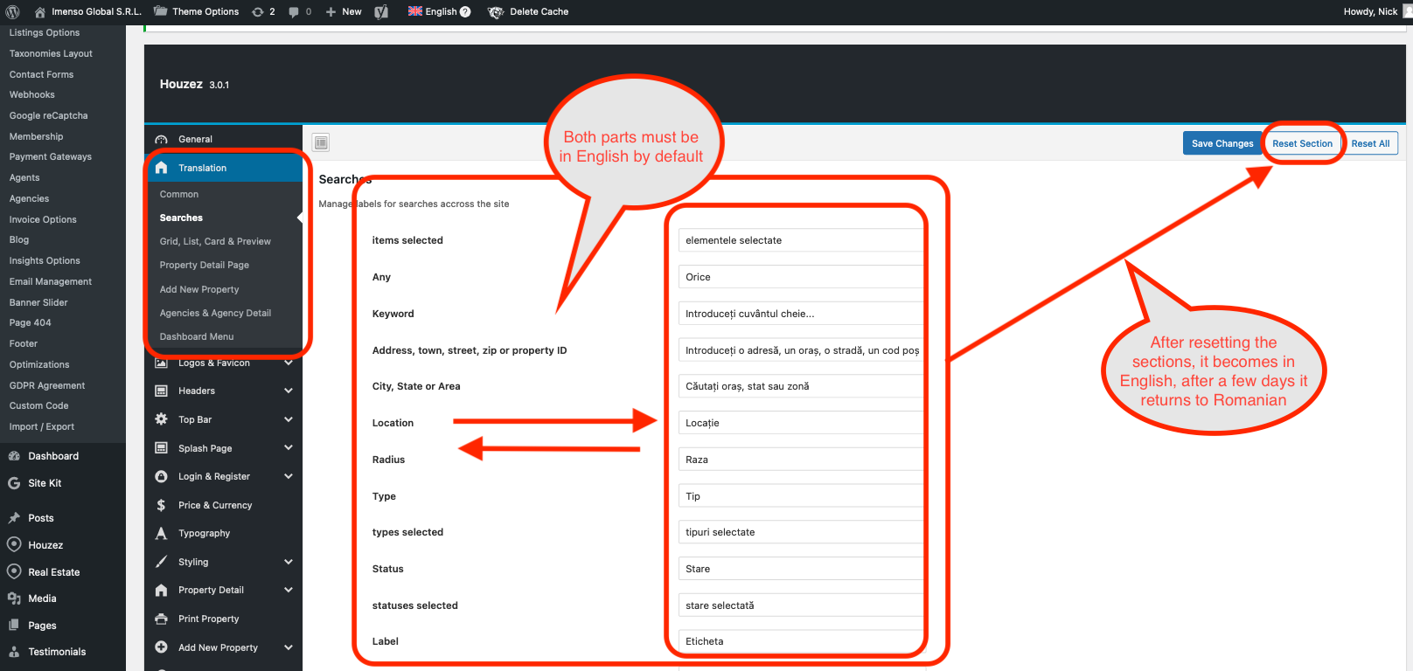
Task: Click the Posts pin icon
Action: [14, 518]
